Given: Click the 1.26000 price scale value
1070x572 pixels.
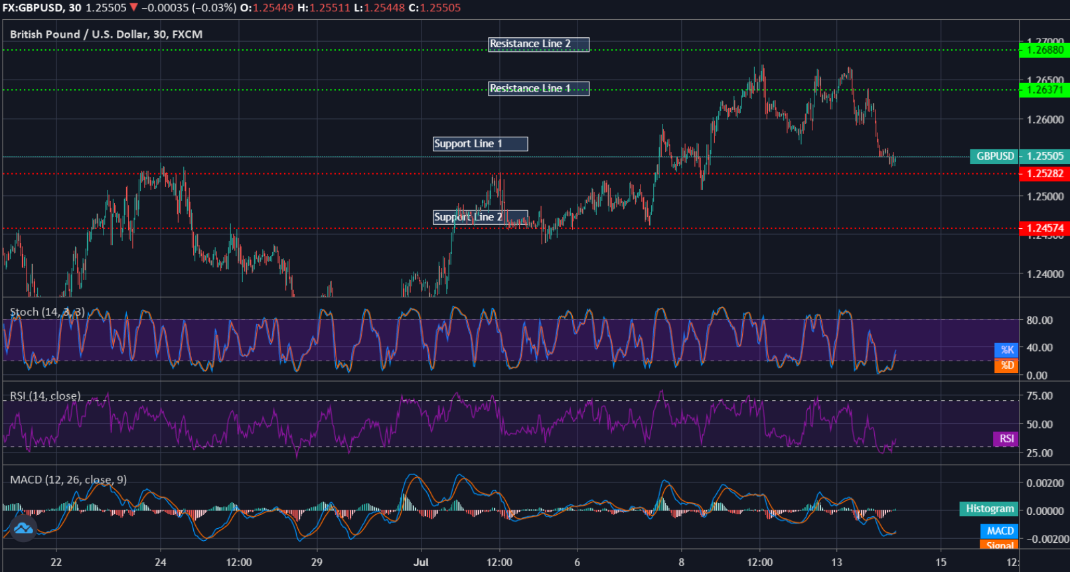Looking at the screenshot, I should point(1045,120).
